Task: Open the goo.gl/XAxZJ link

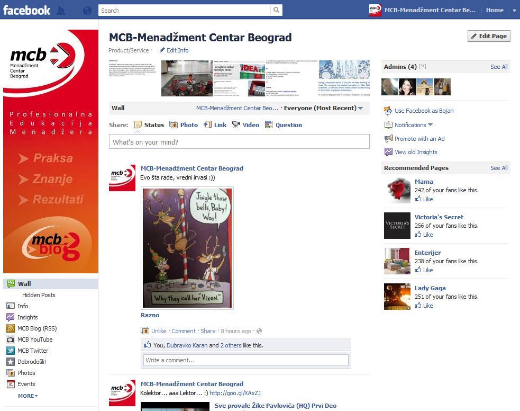Action: click(x=235, y=393)
